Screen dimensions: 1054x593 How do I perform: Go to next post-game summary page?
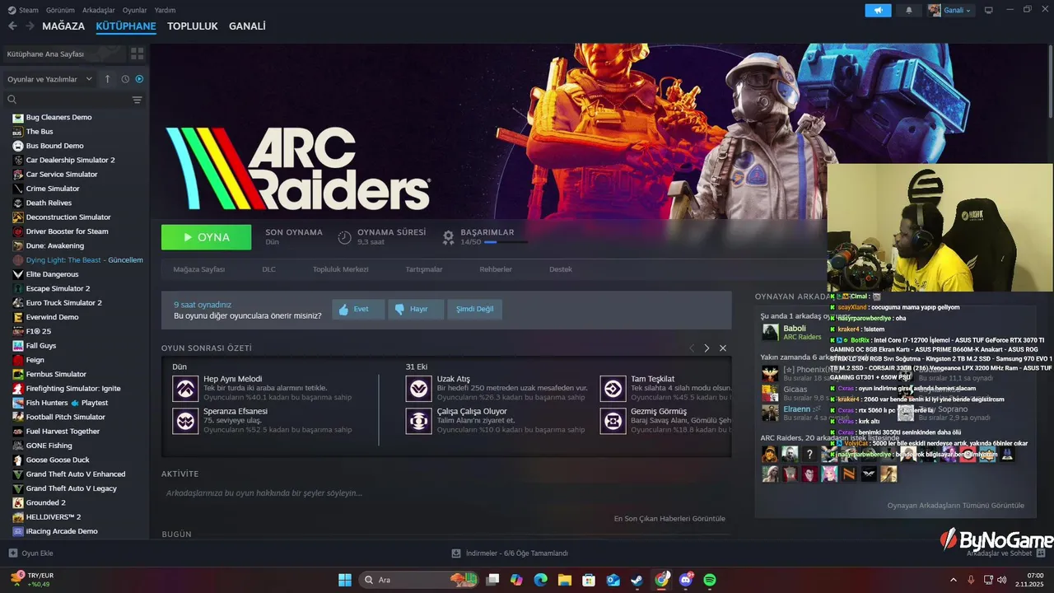707,348
